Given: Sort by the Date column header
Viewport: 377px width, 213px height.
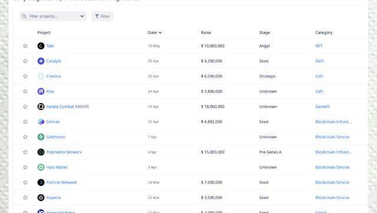Looking at the screenshot, I should (x=155, y=32).
